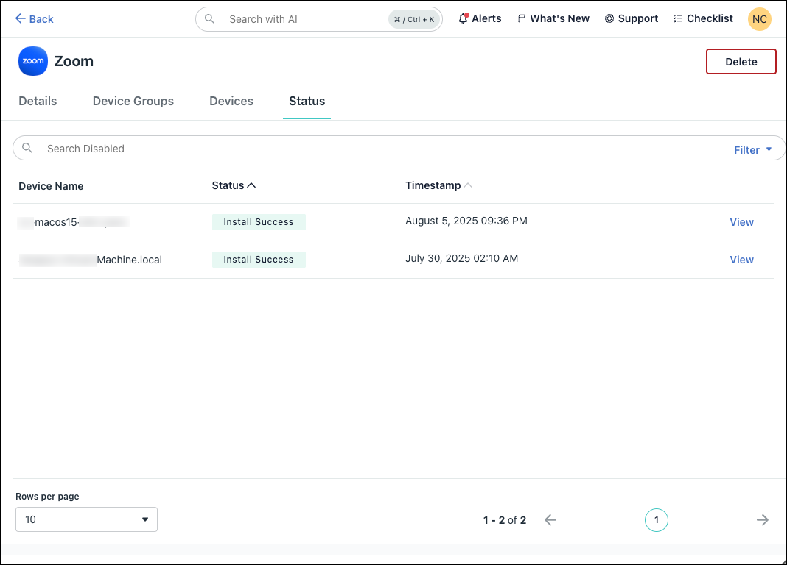Open Support lifebuoy link
The width and height of the screenshot is (787, 565).
(x=632, y=18)
